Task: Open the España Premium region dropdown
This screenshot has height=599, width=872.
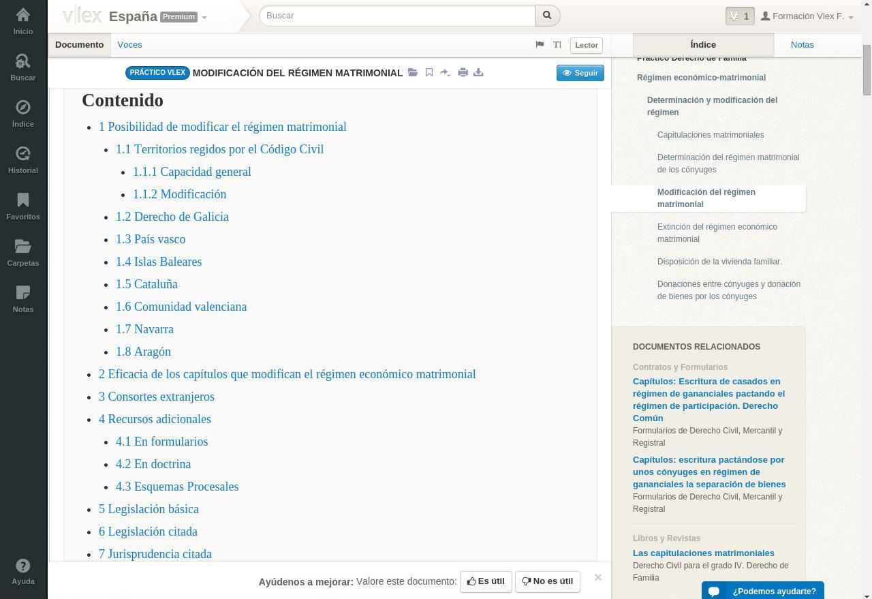Action: point(204,18)
